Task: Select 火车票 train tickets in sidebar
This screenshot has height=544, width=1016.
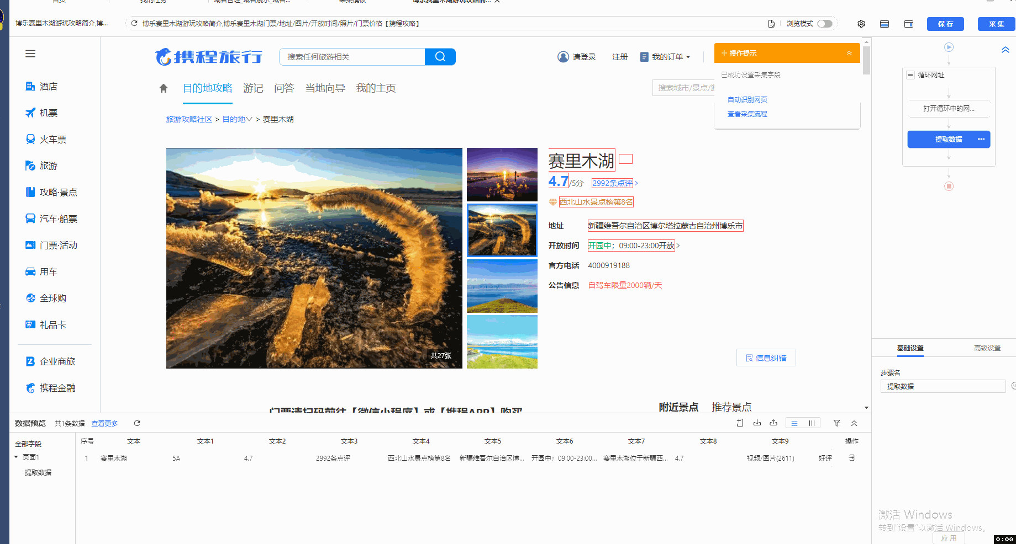Action: (46, 140)
